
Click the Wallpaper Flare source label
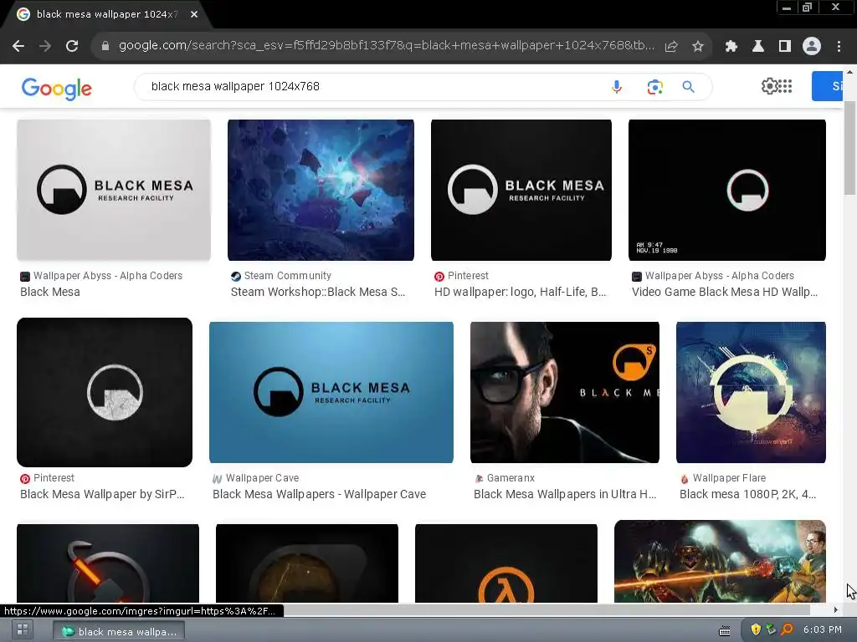pyautogui.click(x=729, y=477)
